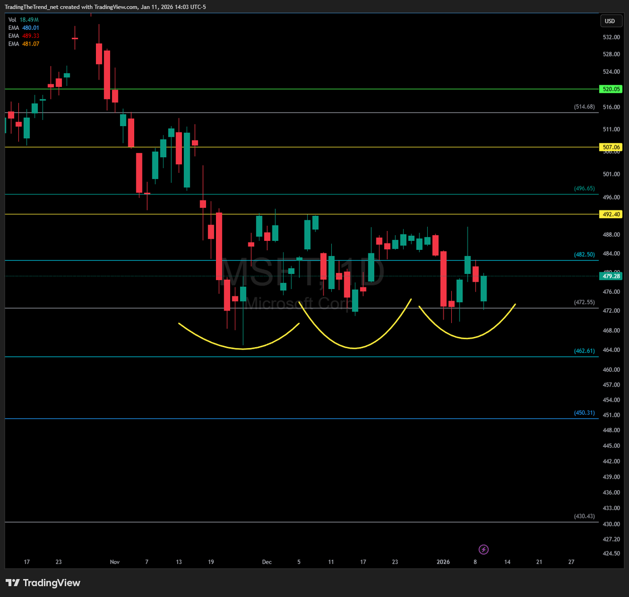Click the Nov date label on time axis
629x597 pixels.
(x=115, y=562)
